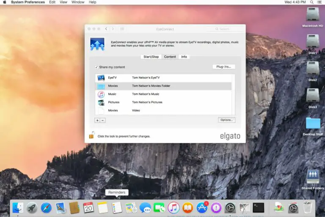Open Maps icon in the Dock
The image size is (325, 217).
point(131,208)
